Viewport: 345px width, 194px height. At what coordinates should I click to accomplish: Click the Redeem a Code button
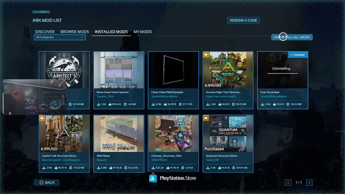tap(243, 20)
